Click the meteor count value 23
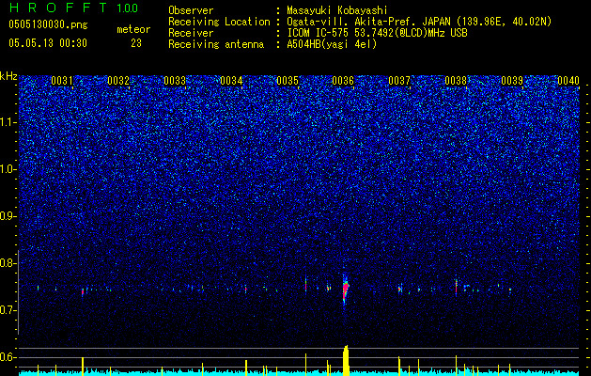Image resolution: width=591 pixels, height=376 pixels. coord(136,43)
